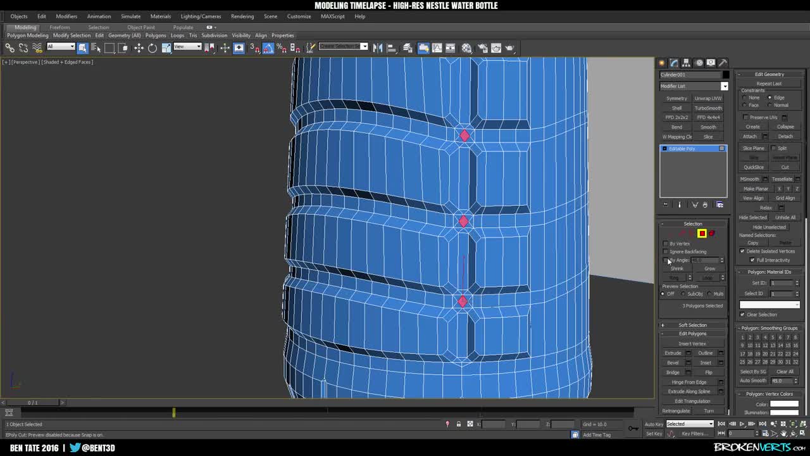
Task: Select the Face constraint radio button
Action: tap(744, 105)
